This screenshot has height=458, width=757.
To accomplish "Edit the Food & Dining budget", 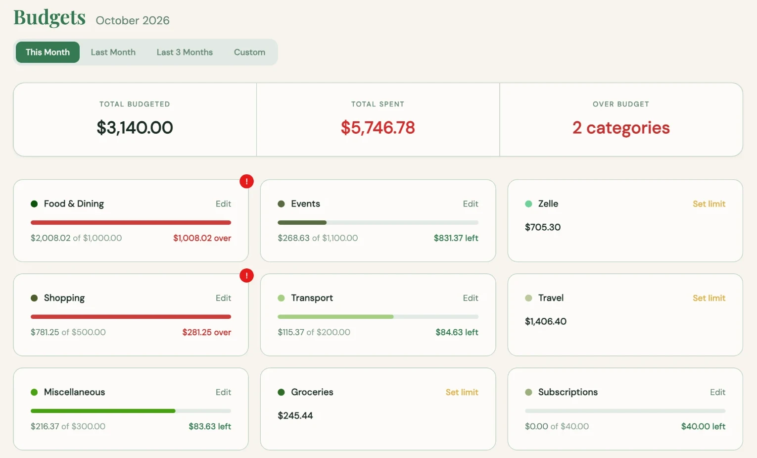I will 223,204.
